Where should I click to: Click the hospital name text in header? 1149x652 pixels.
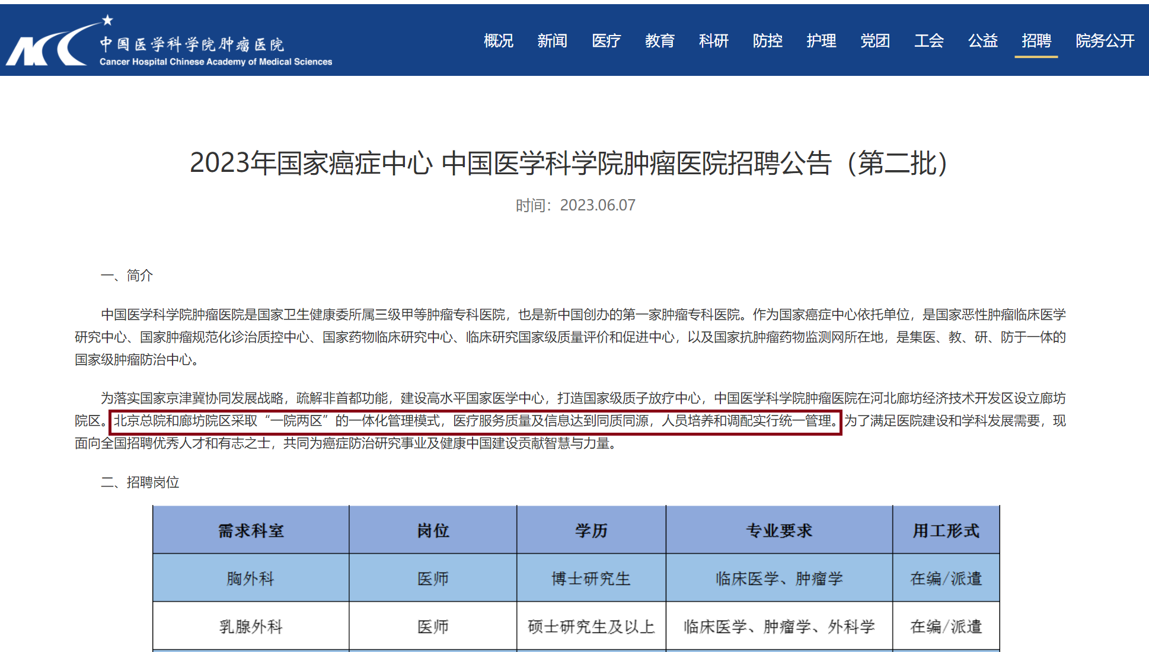coord(193,45)
